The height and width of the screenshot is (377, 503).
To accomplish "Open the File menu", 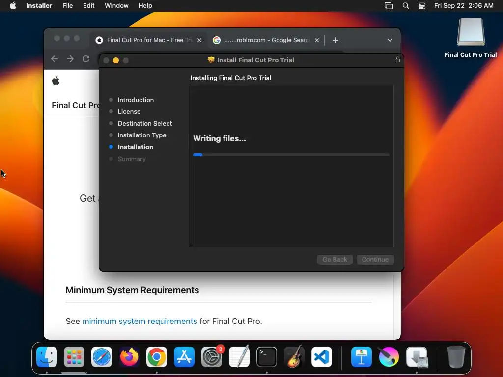I will tap(67, 5).
